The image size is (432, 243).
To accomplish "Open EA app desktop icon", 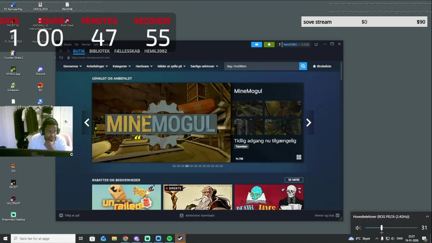I will (x=40, y=87).
